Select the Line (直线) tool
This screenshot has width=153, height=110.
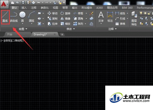(5, 17)
